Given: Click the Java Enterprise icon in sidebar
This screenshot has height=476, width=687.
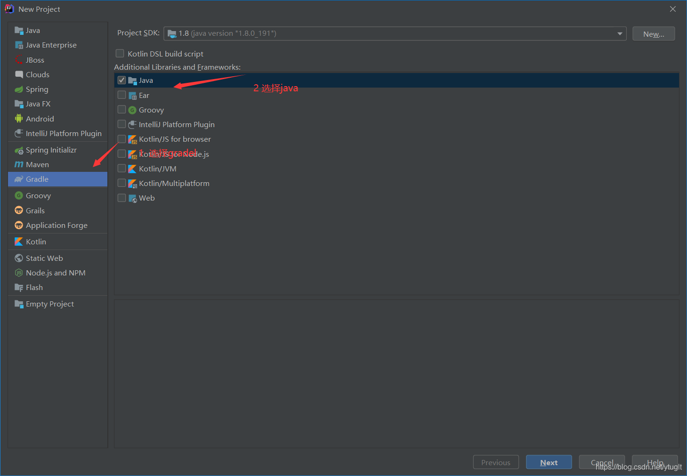Looking at the screenshot, I should click(x=19, y=45).
